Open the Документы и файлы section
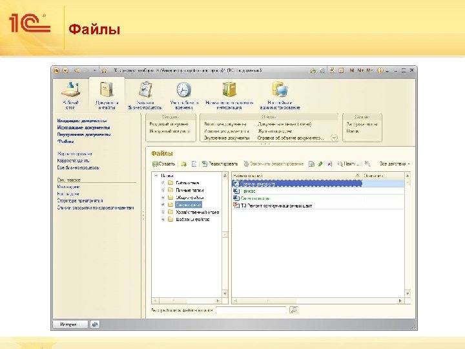 pos(107,95)
